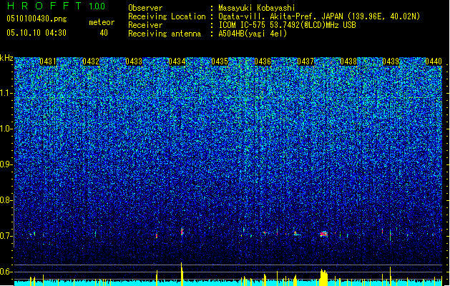Click the 0434 time marker
Viewport: 450px width, 286px height.
tap(177, 61)
